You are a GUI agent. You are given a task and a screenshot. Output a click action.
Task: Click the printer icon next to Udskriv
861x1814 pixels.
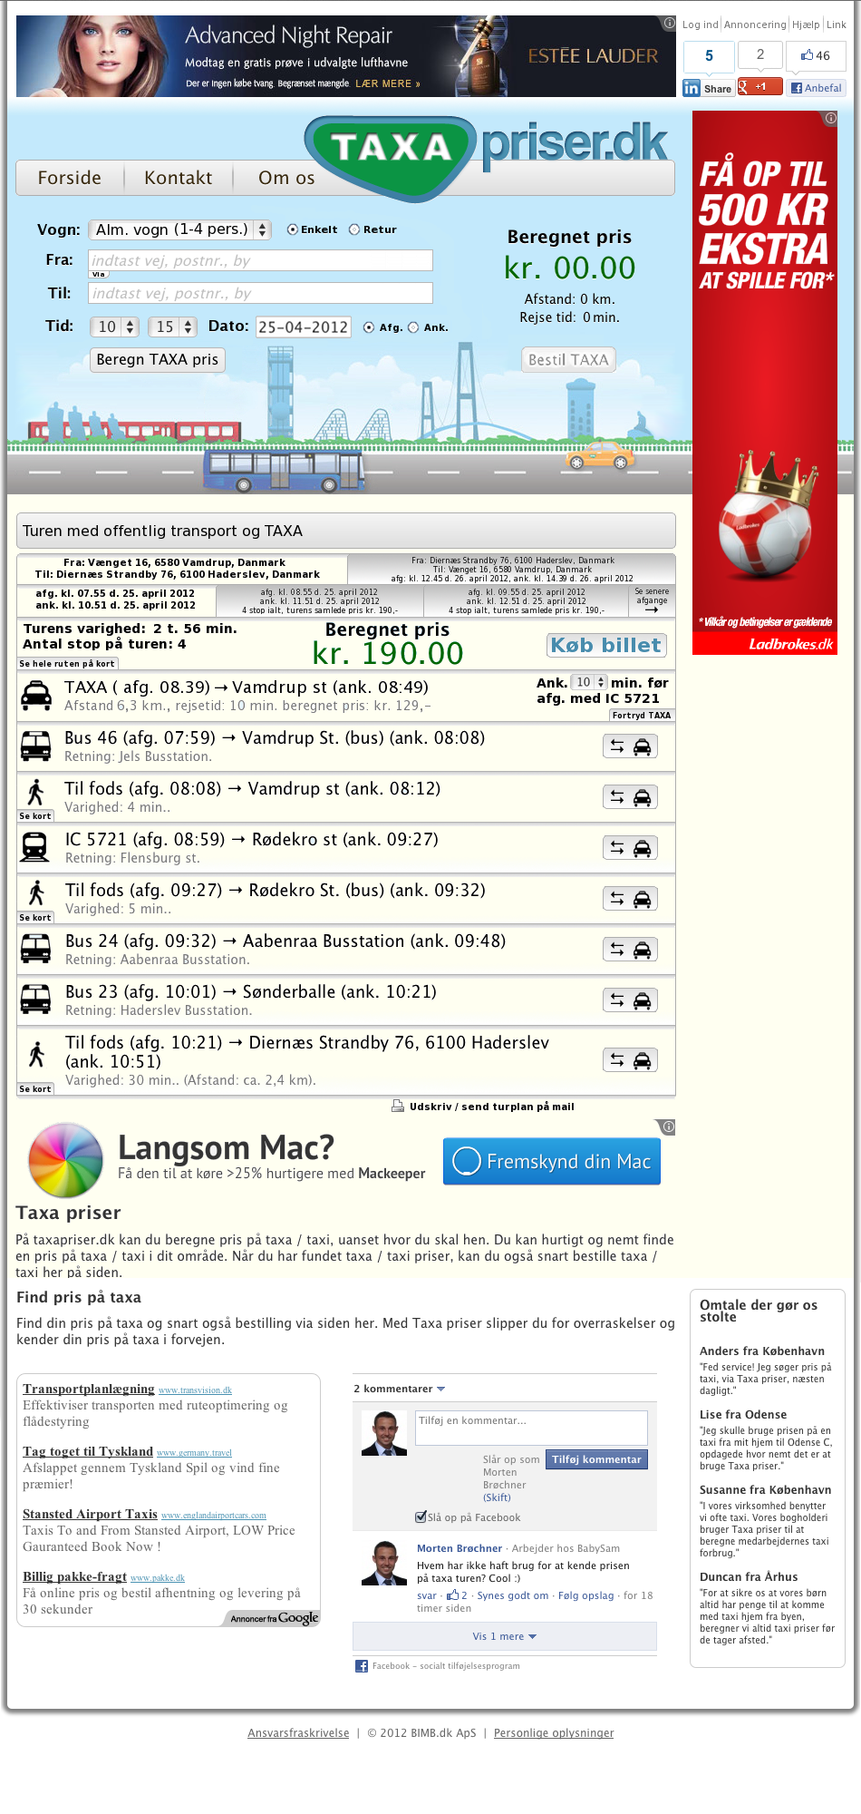click(397, 1106)
